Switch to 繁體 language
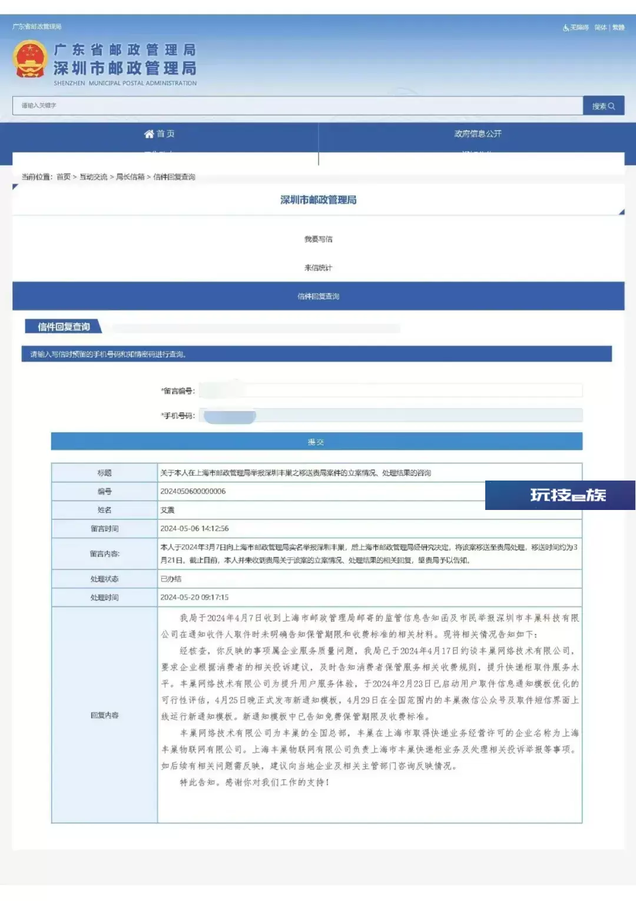 point(618,27)
